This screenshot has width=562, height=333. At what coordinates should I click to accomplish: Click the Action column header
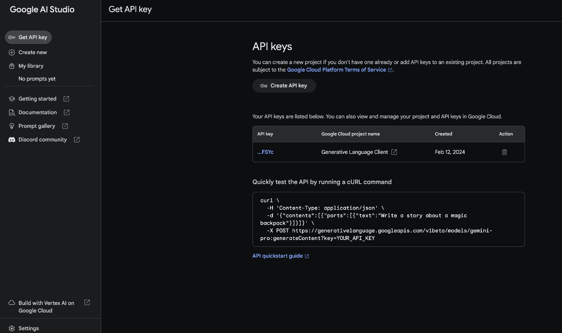[506, 134]
